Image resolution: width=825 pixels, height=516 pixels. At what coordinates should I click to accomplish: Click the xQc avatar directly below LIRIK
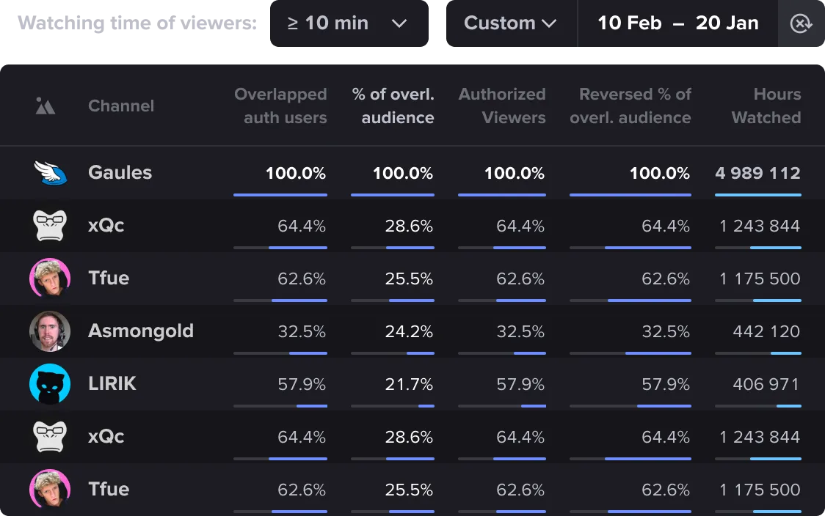50,437
